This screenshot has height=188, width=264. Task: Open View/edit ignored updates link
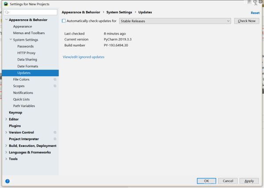pos(84,57)
